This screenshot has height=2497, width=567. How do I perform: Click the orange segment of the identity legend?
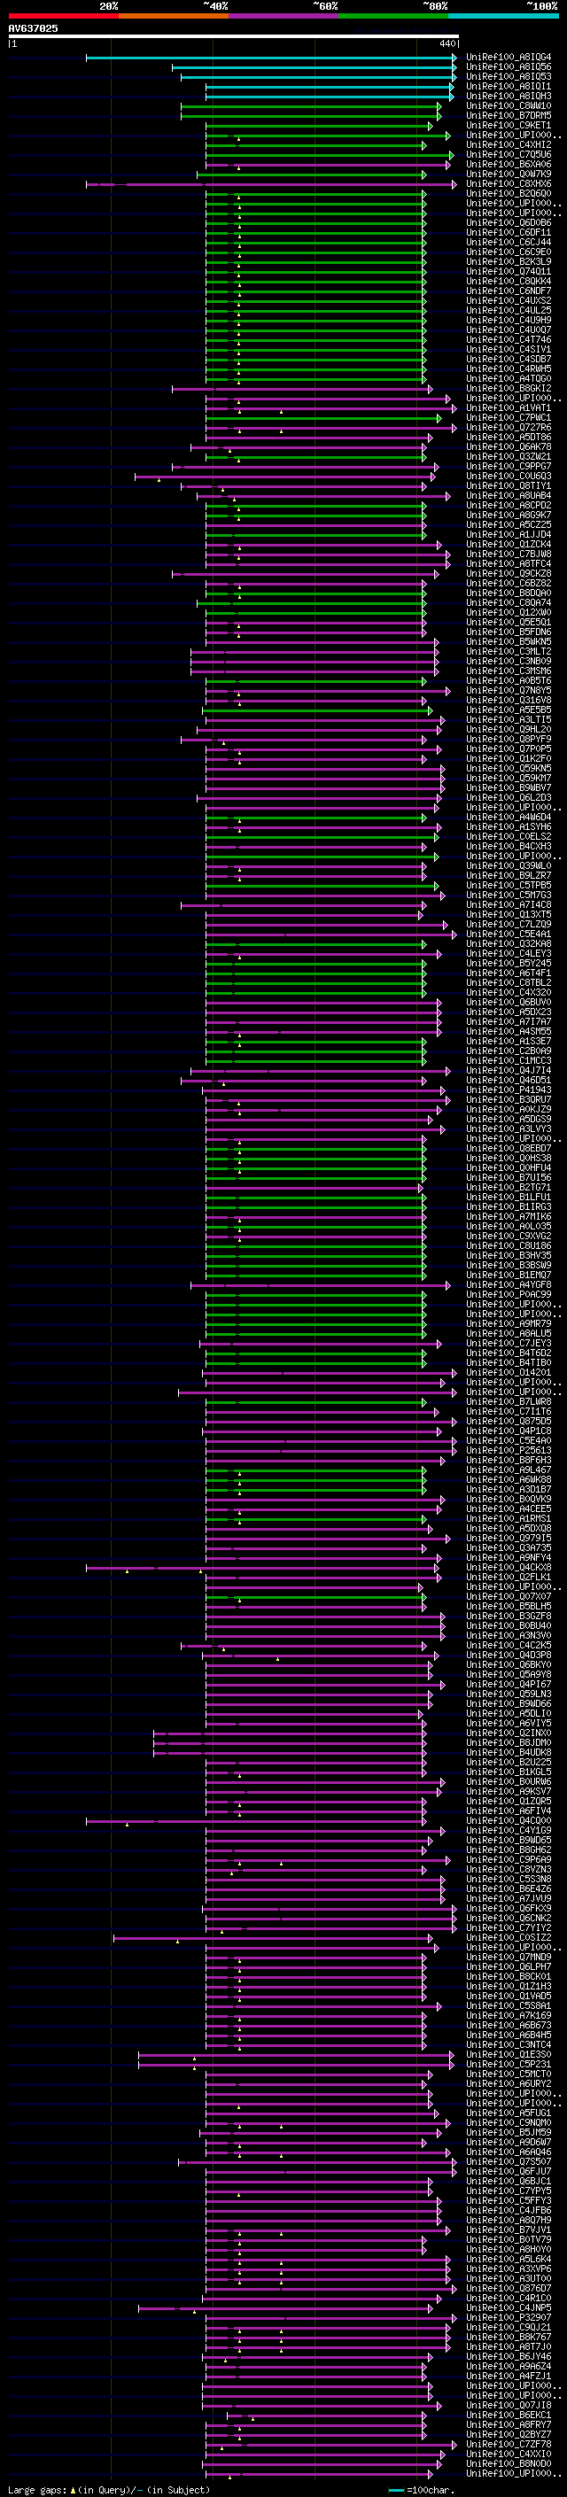coord(174,16)
